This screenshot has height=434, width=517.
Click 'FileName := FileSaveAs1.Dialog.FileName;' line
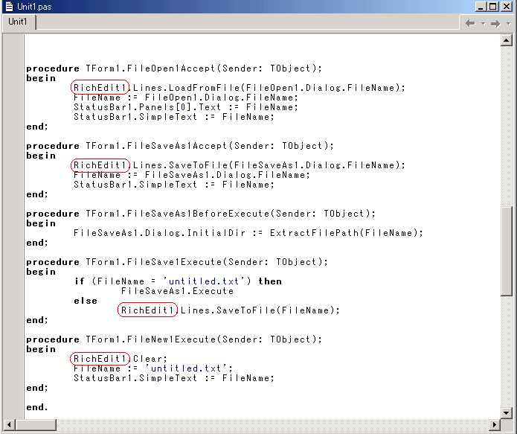[x=192, y=175]
